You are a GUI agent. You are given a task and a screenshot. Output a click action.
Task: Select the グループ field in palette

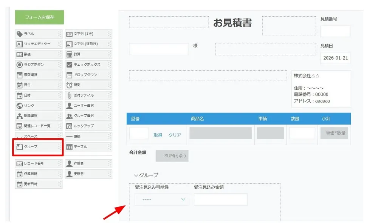(38, 147)
